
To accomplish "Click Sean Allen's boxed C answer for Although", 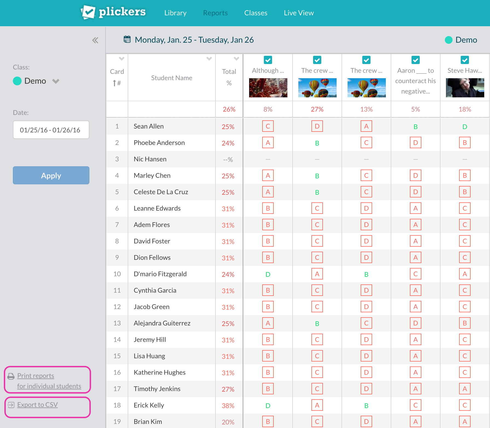I will [x=268, y=126].
